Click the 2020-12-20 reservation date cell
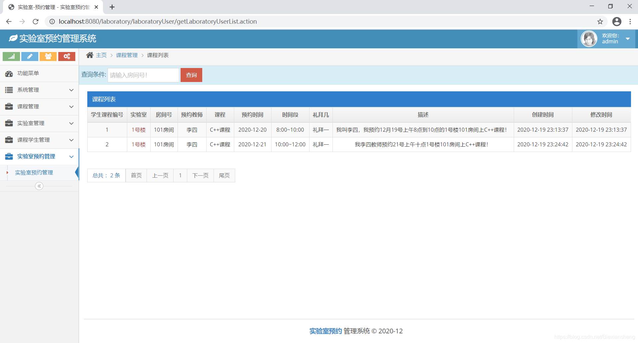 click(x=253, y=130)
